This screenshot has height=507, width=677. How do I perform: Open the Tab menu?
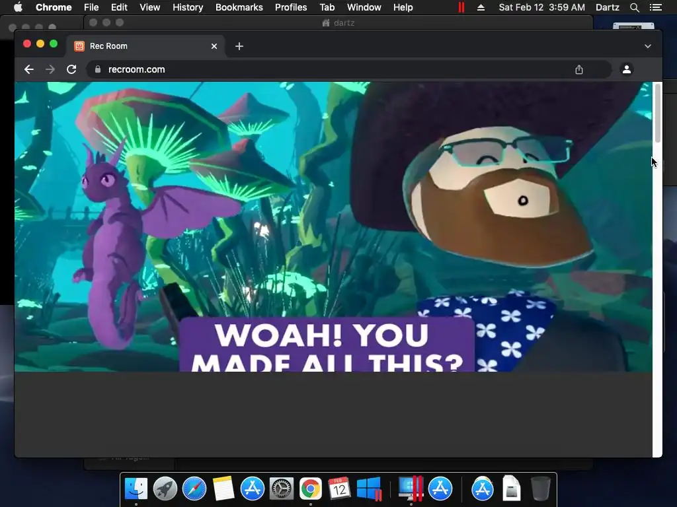(x=327, y=7)
